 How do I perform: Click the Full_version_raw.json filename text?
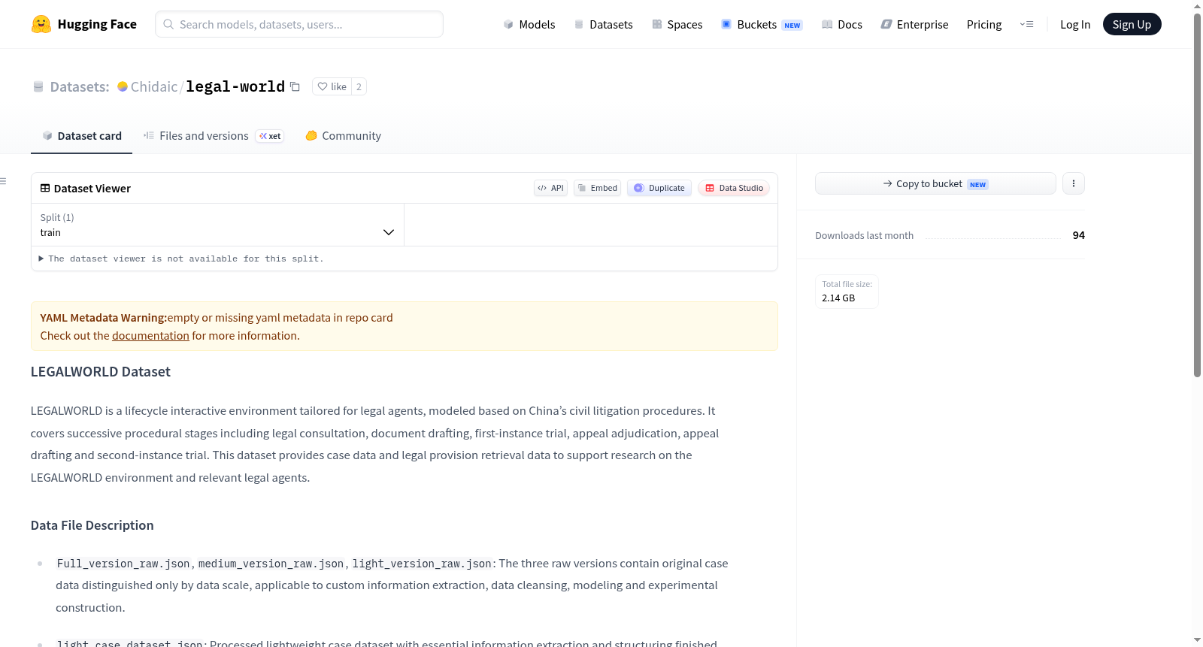pyautogui.click(x=123, y=564)
